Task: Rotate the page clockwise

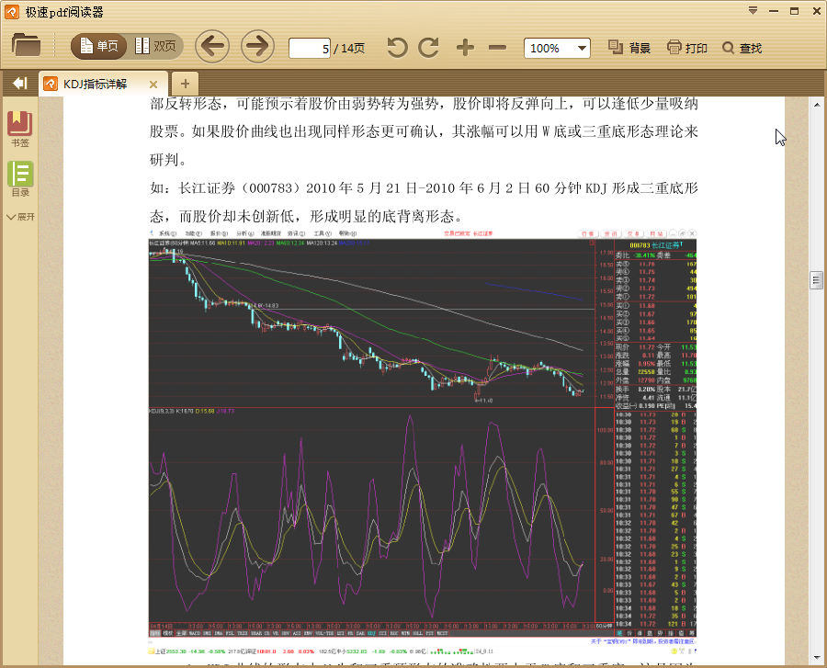Action: [428, 48]
